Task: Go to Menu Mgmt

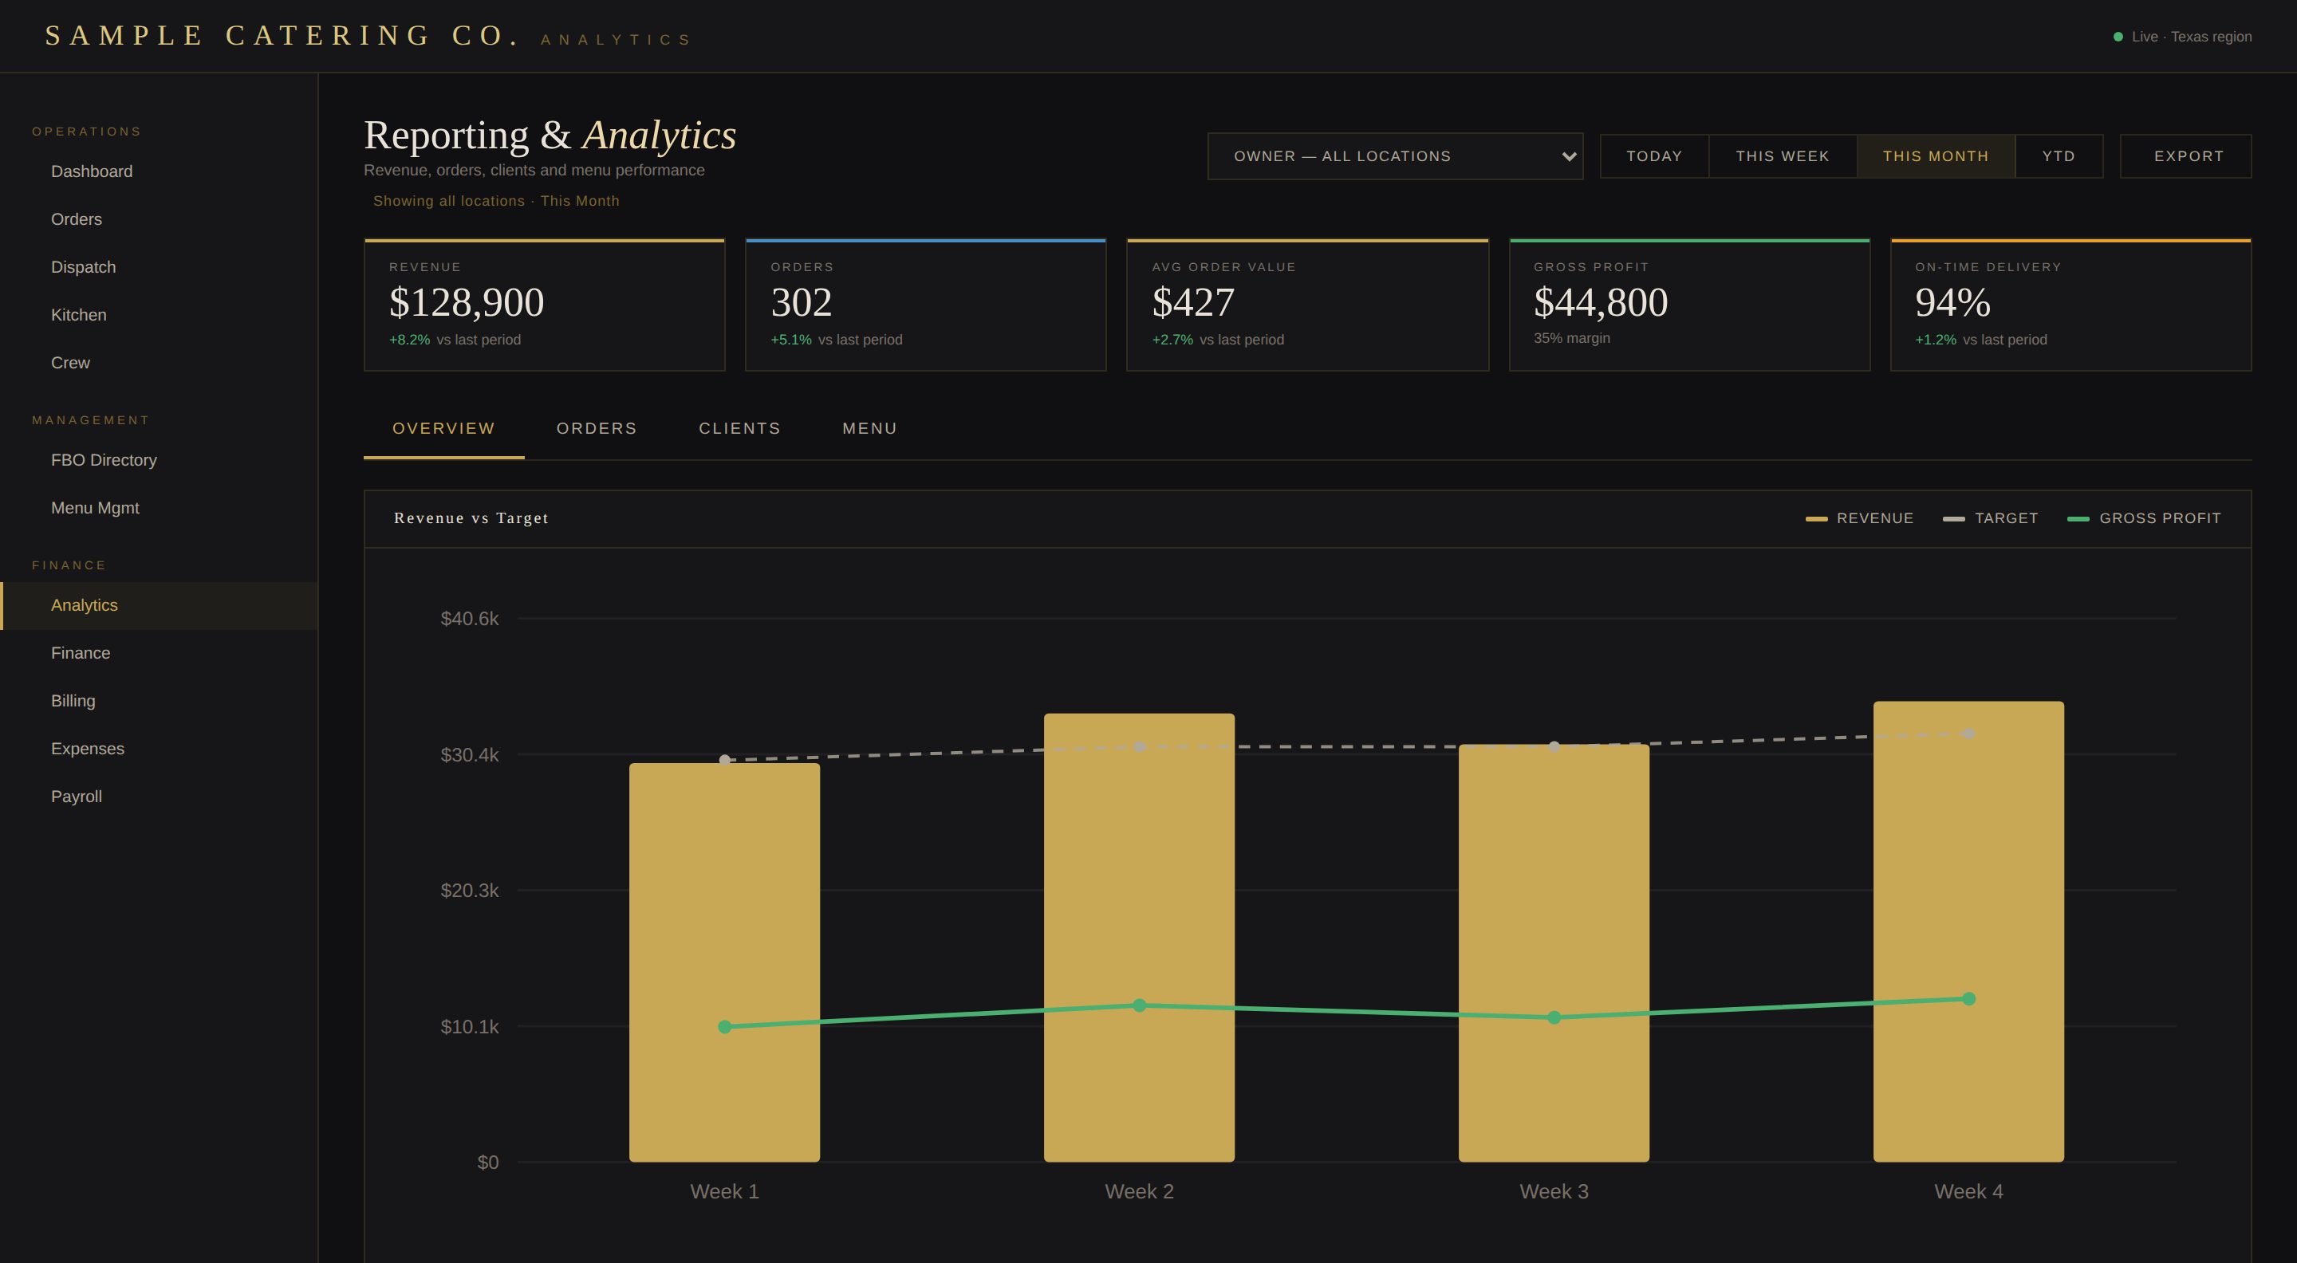Action: tap(159, 508)
